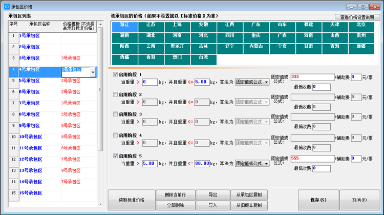The image size is (384, 215).
Task: Click scrollbar down arrow in 承包区 list
Action: (100, 204)
